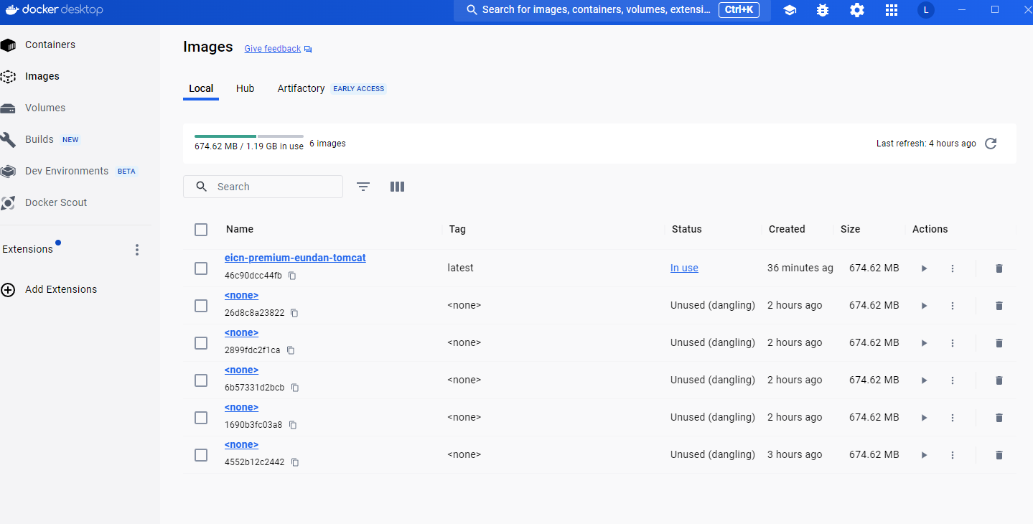The image size is (1033, 524).
Task: Run the eicn-premium-eundan-tomcat image
Action: point(924,268)
